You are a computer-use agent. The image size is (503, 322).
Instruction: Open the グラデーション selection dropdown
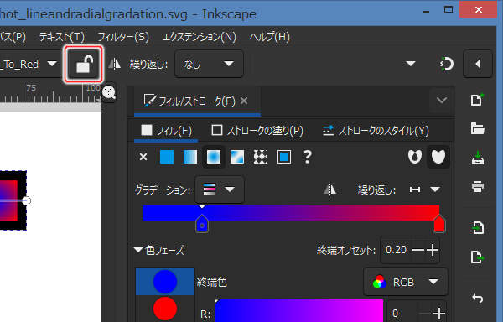tap(220, 190)
